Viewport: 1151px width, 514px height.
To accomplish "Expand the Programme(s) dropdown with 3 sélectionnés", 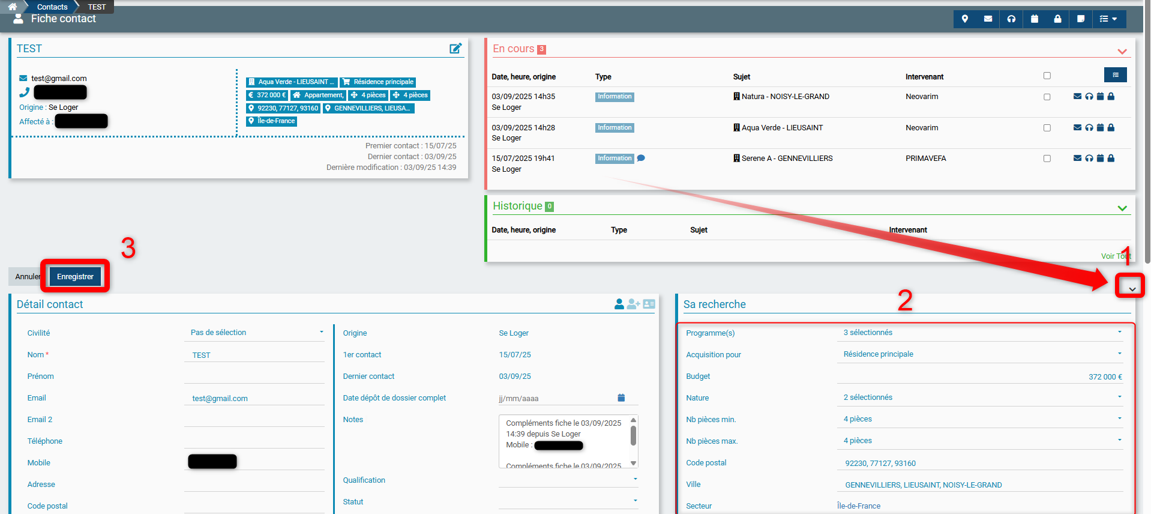I will click(981, 333).
